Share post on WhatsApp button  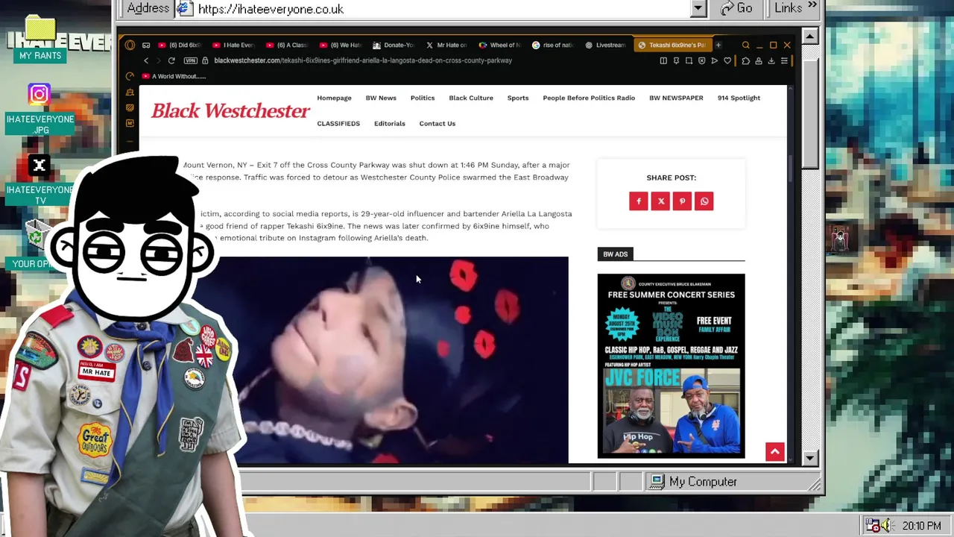[704, 201]
